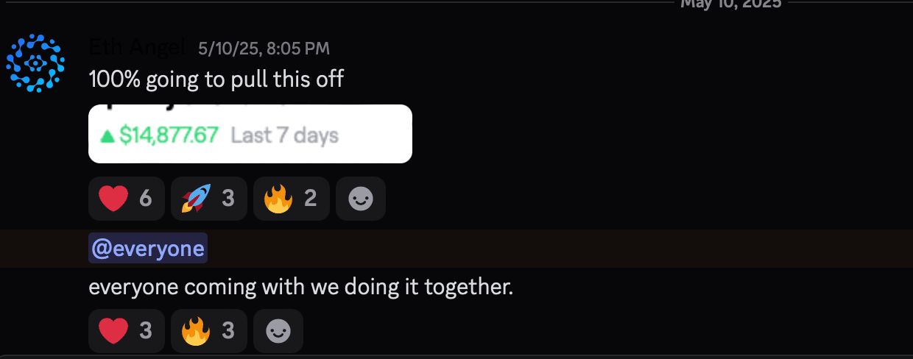The height and width of the screenshot is (359, 913).
Task: Toggle the heart reaction with 6 votes
Action: [x=125, y=199]
